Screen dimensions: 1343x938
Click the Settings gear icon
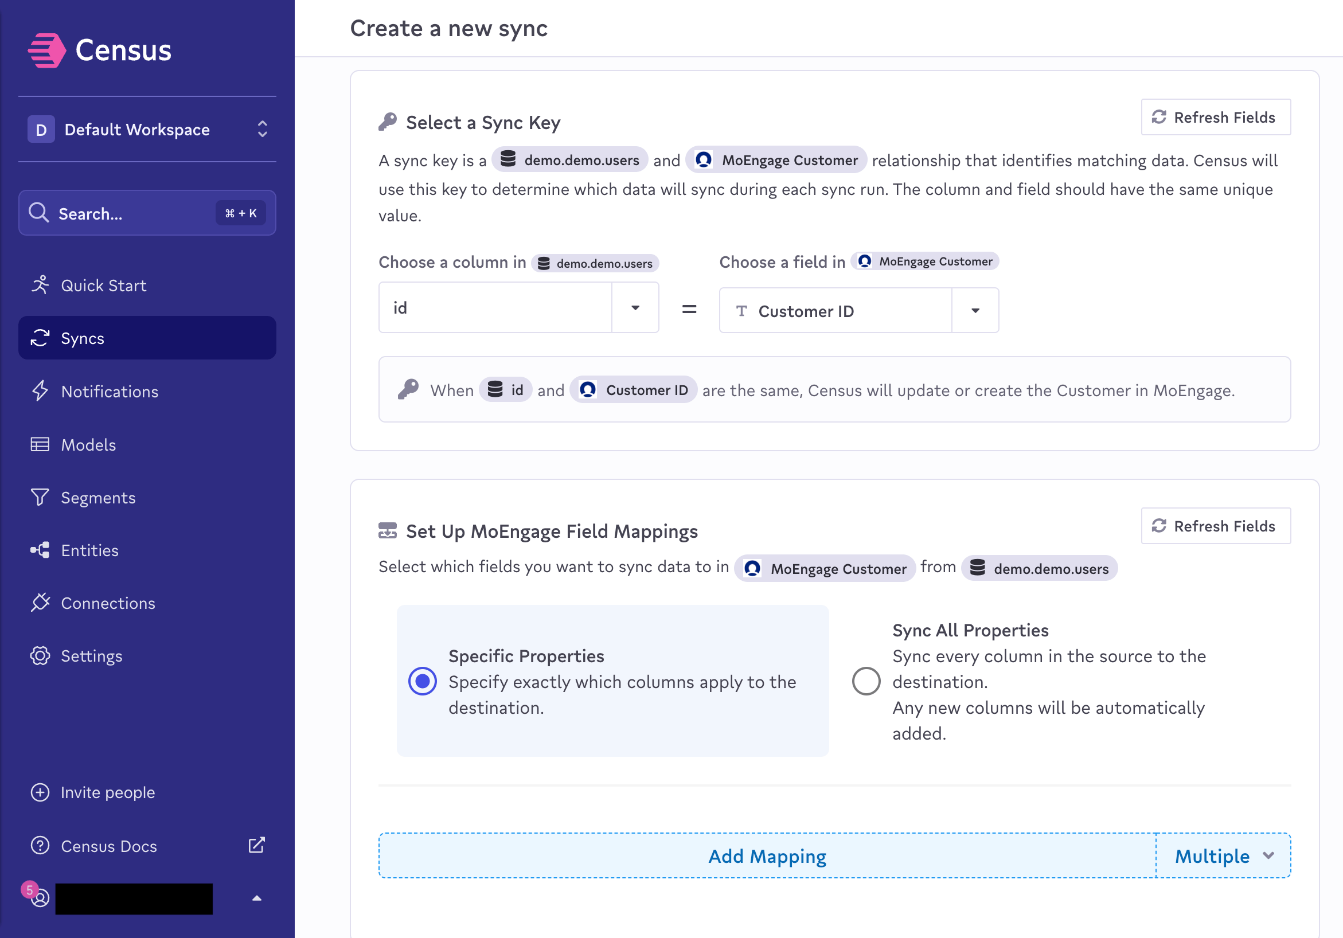click(40, 655)
